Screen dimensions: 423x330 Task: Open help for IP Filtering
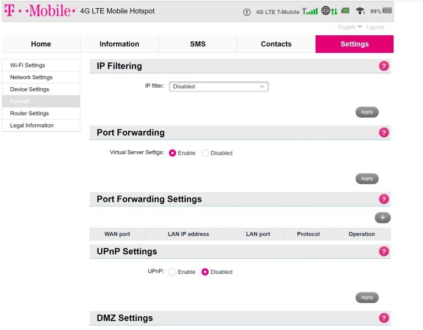pos(384,66)
